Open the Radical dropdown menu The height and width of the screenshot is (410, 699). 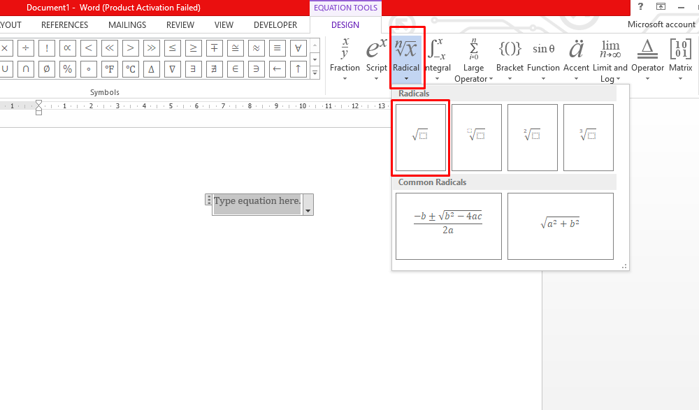point(406,78)
